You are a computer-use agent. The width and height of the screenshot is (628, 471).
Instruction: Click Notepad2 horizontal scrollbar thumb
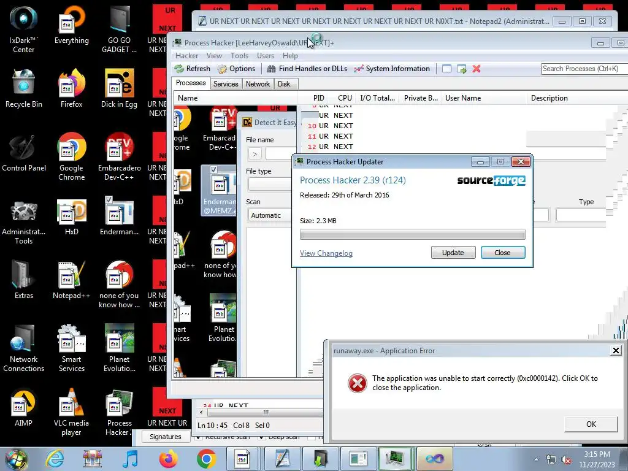click(266, 412)
